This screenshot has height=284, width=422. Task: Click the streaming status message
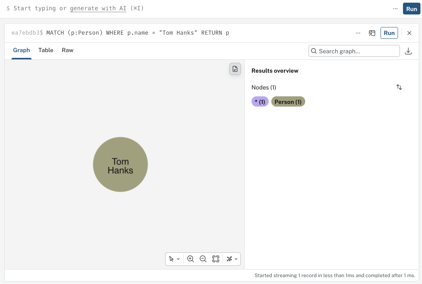click(334, 275)
